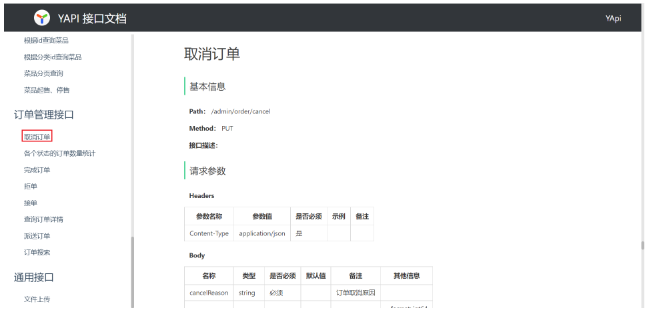Open the YApi link in header
The image size is (655, 318).
613,19
